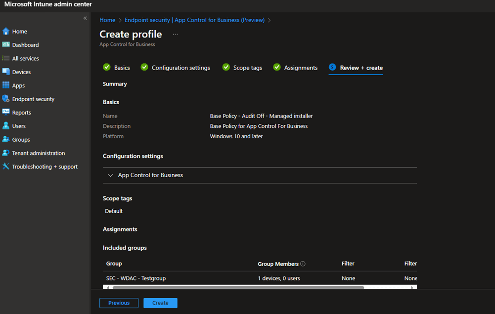The image size is (495, 314).
Task: Click the Configuration settings green checkmark
Action: tap(144, 67)
